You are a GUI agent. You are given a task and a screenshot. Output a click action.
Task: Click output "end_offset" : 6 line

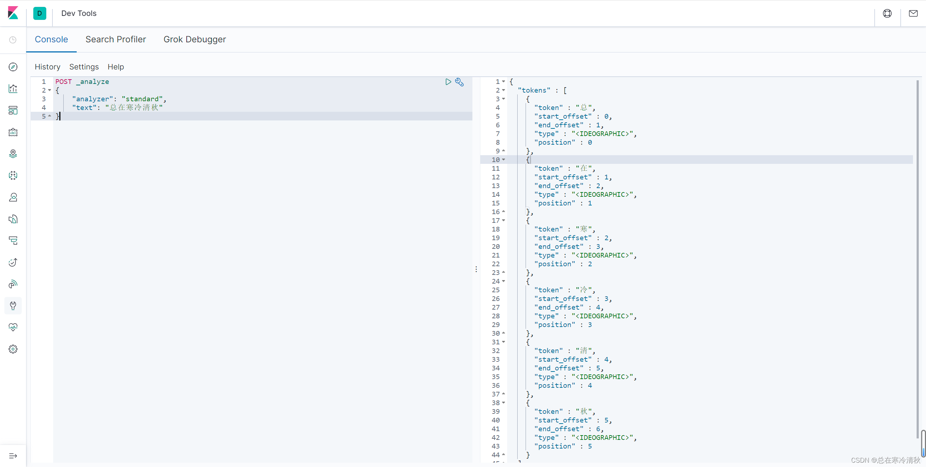pos(569,429)
